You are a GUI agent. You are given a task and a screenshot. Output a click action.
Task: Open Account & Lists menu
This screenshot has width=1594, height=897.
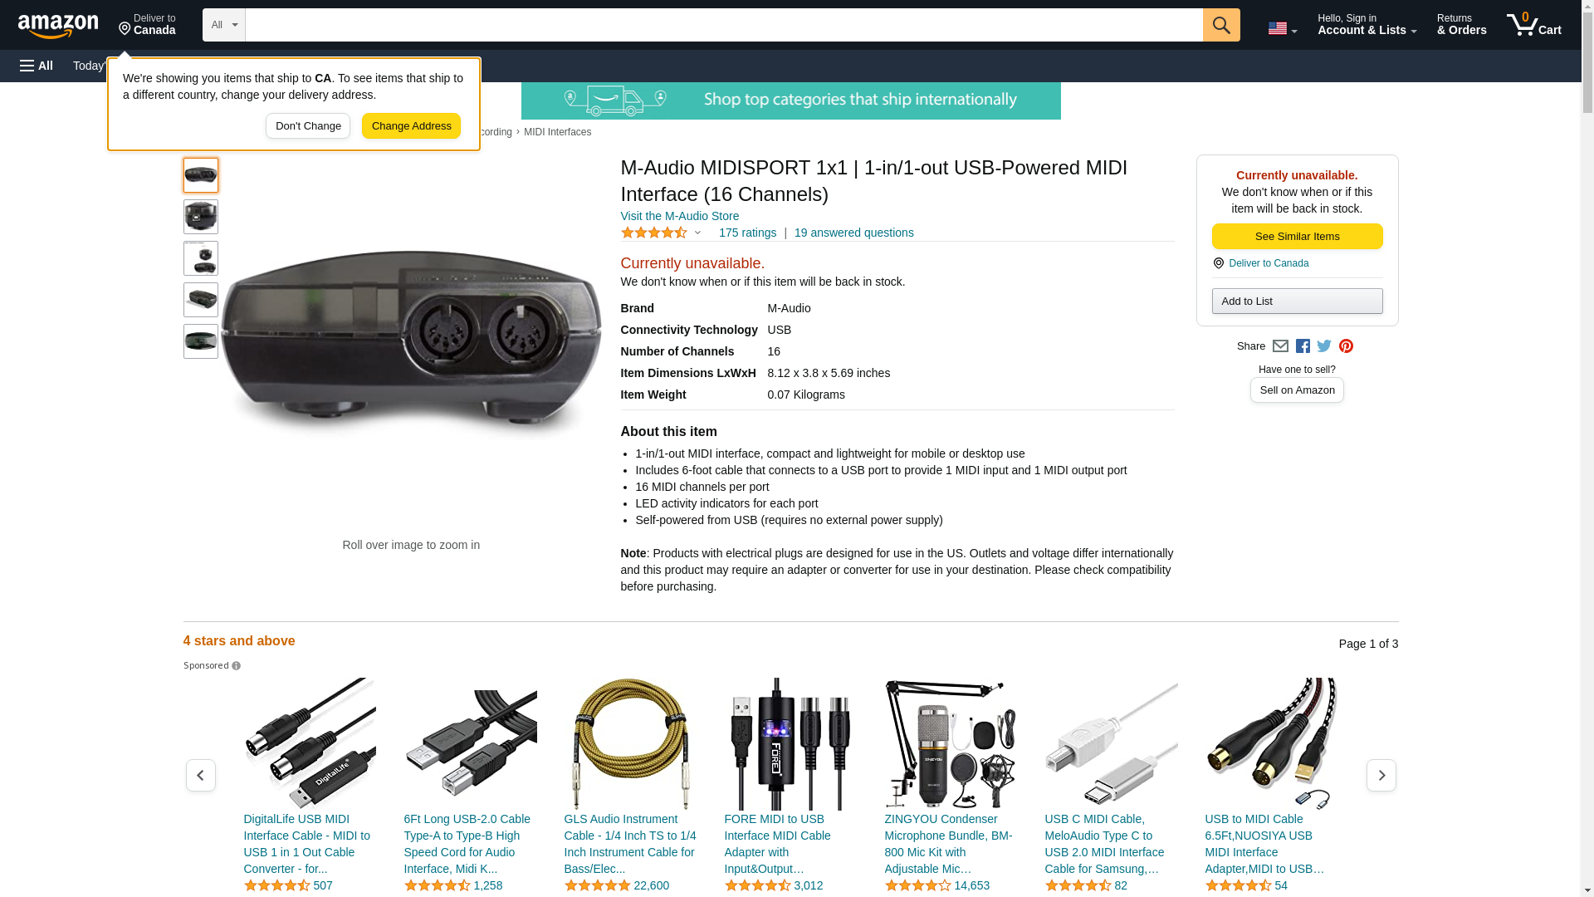[1367, 25]
